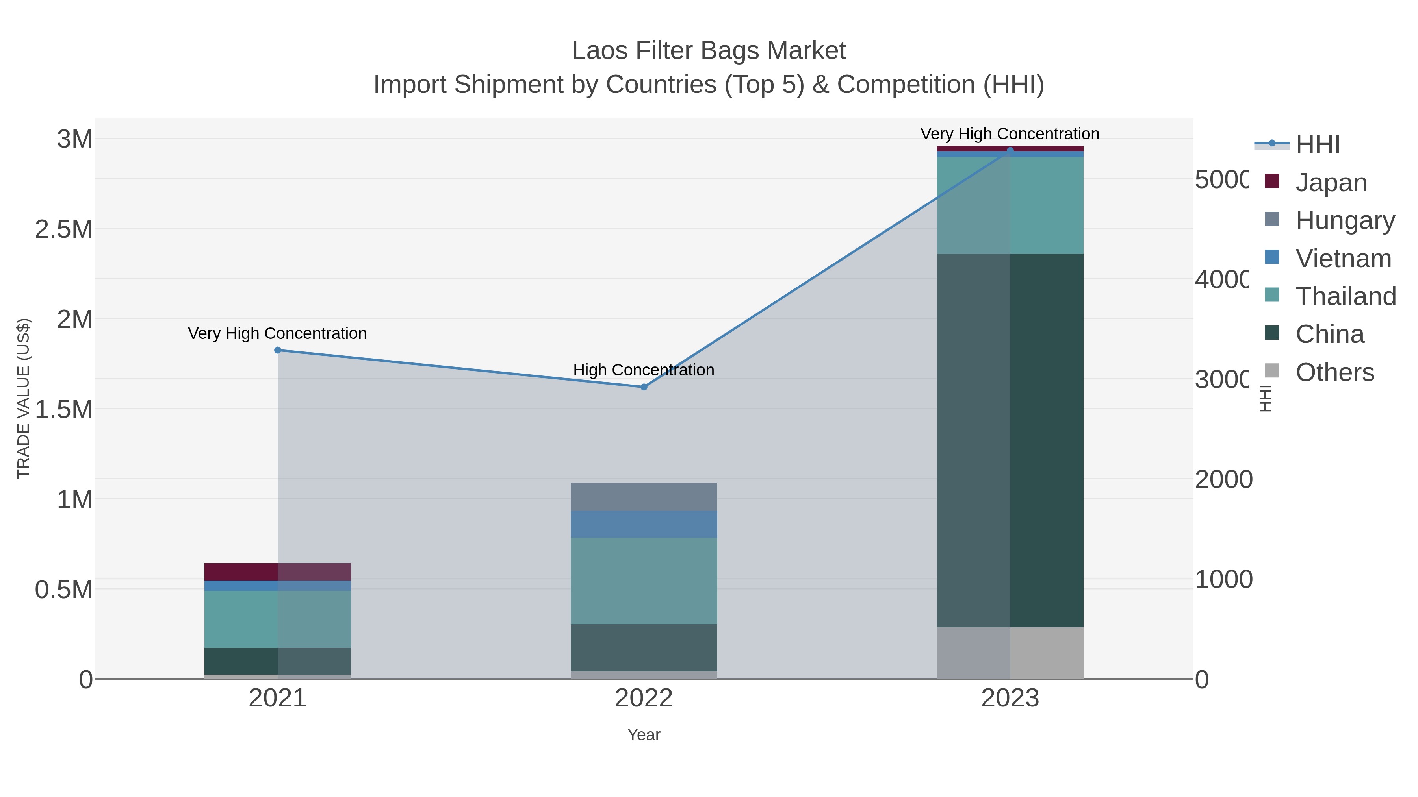This screenshot has width=1418, height=797.
Task: Click the Japan dark maroon legend swatch
Action: pyautogui.click(x=1272, y=181)
